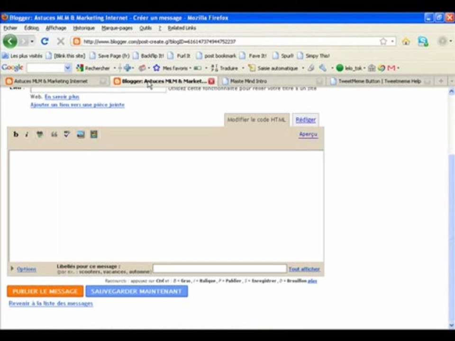Expand the Options disclosure triangle
455x341 pixels.
click(x=12, y=269)
